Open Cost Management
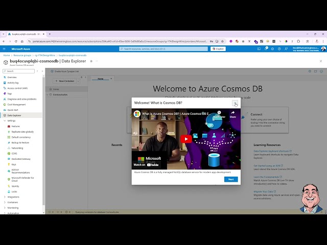The width and height of the screenshot is (327, 245). (16, 104)
